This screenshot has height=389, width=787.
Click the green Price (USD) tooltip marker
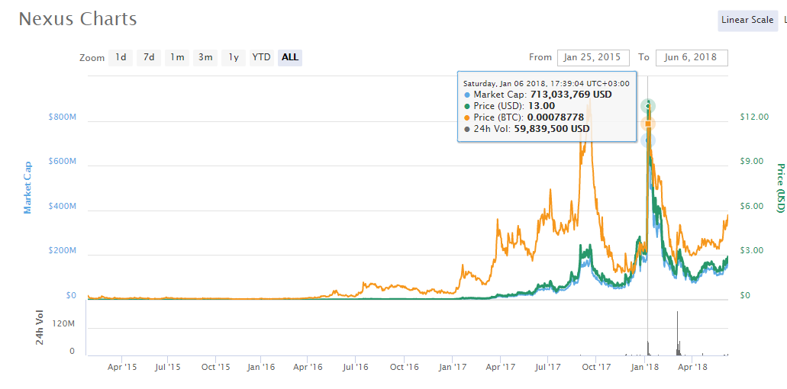(x=648, y=106)
